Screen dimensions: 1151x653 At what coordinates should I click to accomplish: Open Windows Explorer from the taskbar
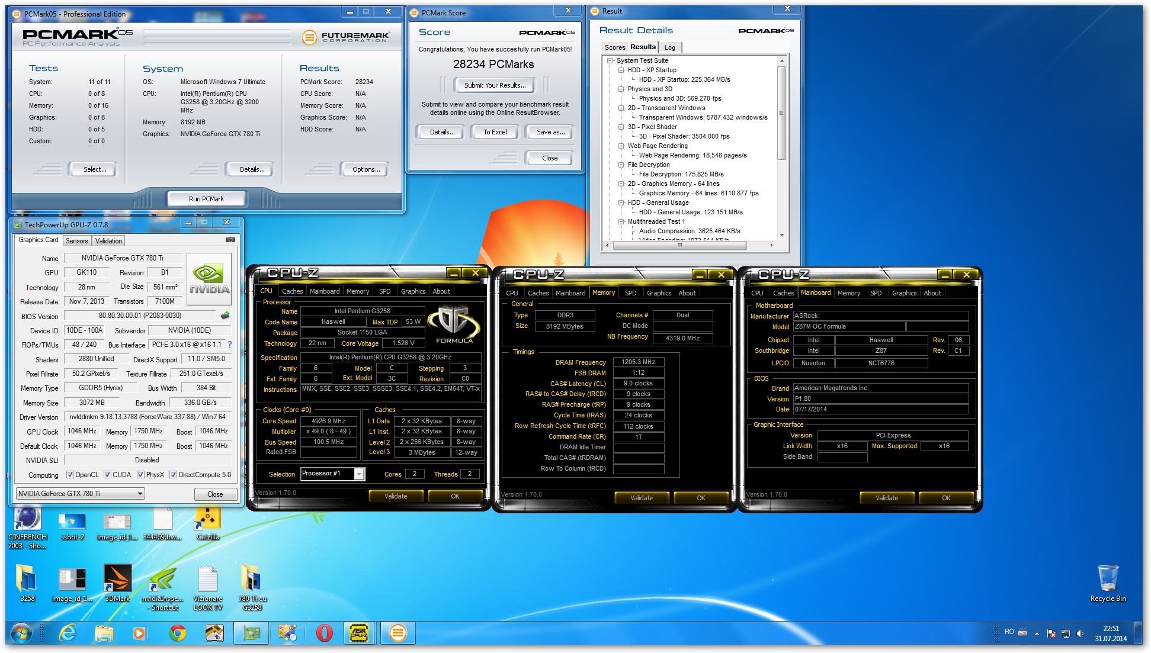pos(104,633)
